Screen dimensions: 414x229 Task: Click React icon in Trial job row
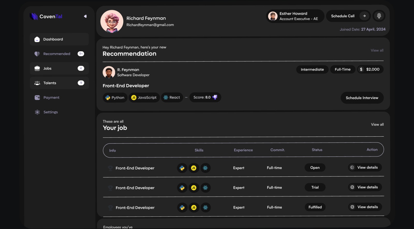[205, 188]
